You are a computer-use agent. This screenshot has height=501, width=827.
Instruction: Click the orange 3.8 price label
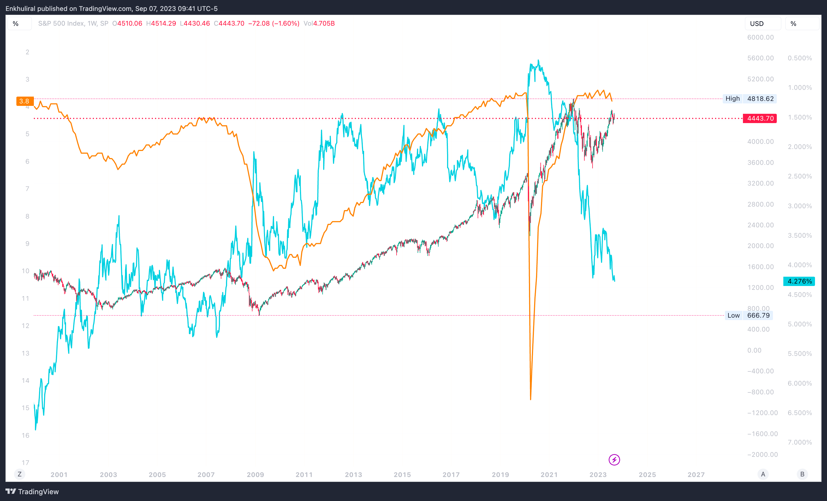click(x=25, y=101)
